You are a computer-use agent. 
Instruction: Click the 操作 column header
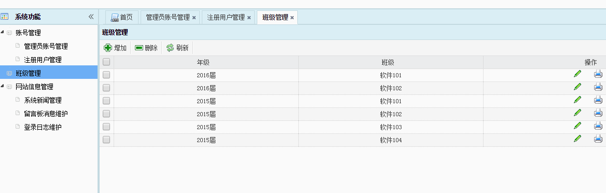[x=590, y=62]
